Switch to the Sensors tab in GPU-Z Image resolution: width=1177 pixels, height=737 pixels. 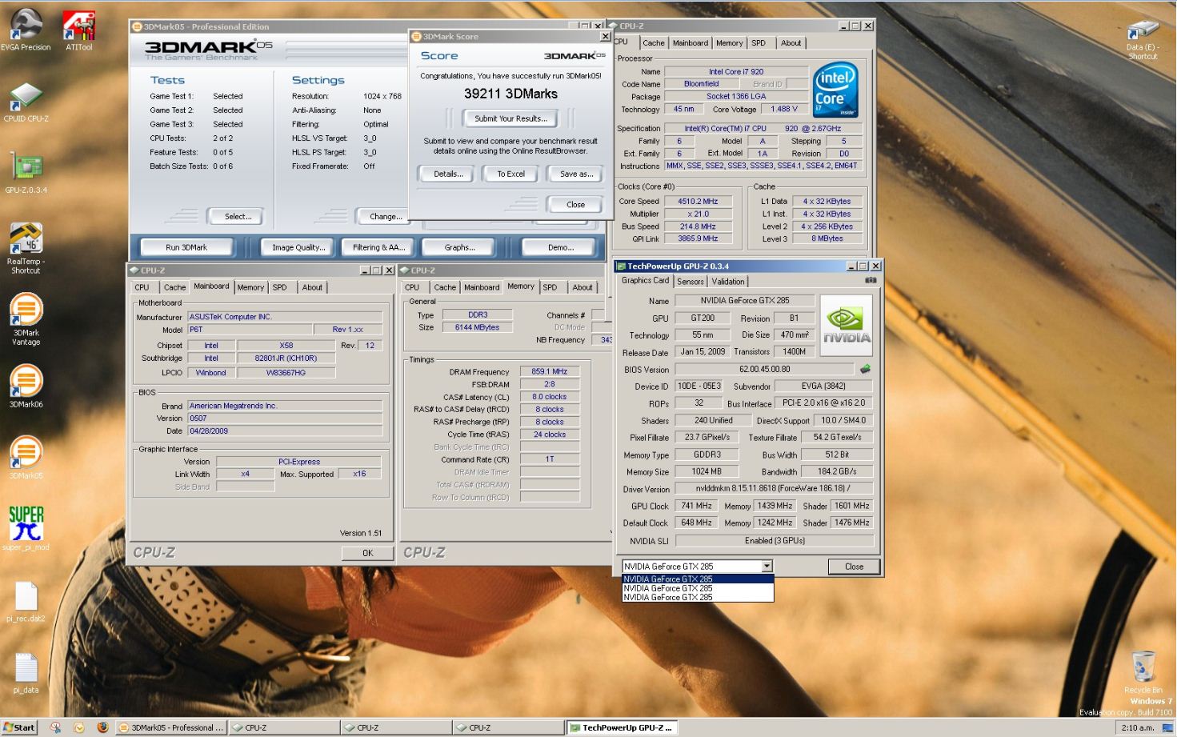tap(691, 282)
